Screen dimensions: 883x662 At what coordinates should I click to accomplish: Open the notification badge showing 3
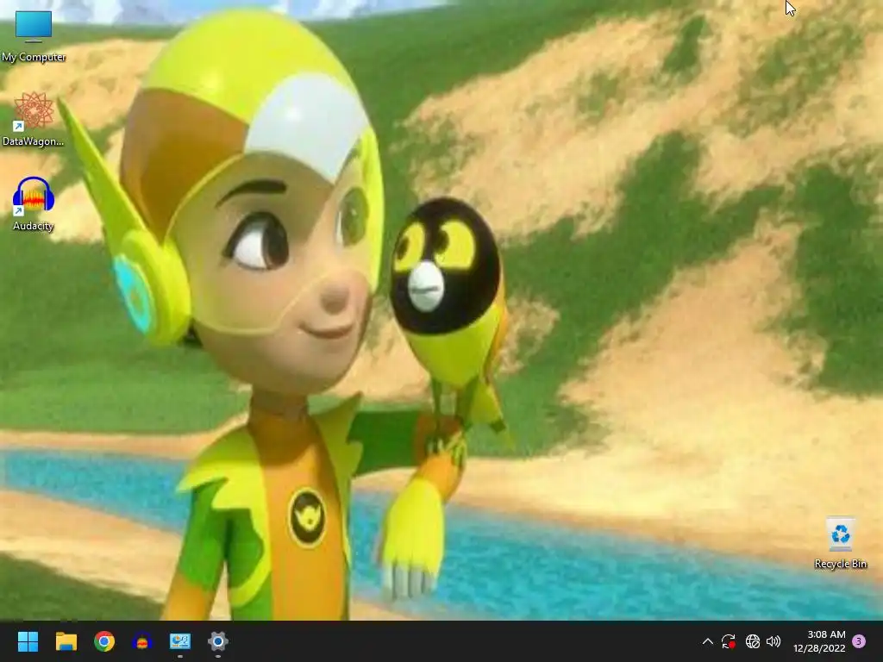click(860, 641)
